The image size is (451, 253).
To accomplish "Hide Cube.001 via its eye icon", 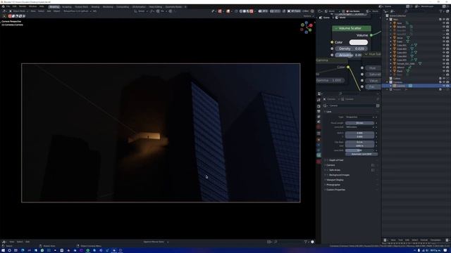I will pos(444,45).
